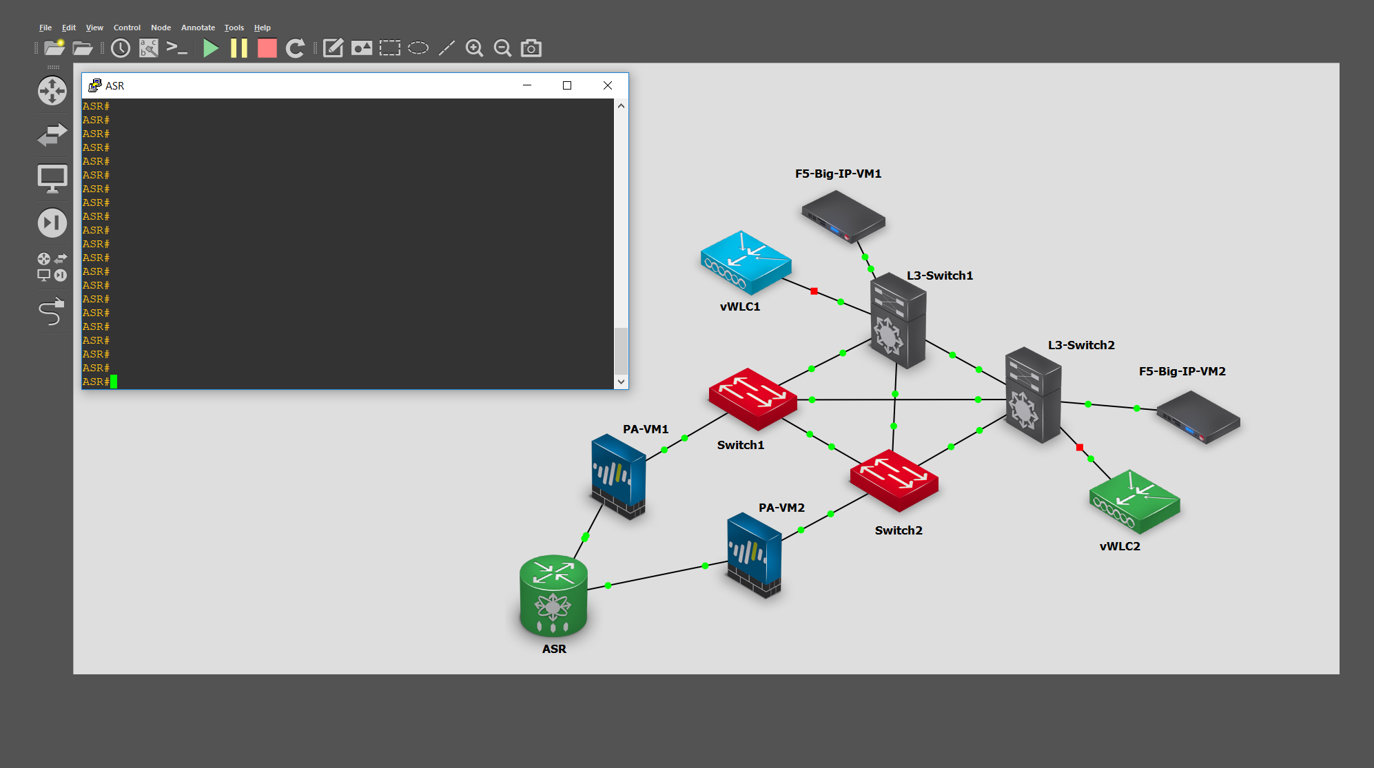The image size is (1374, 768).
Task: Click the Switch2 label text
Action: click(899, 530)
